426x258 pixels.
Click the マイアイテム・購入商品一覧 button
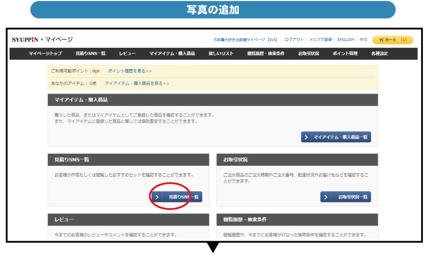(336, 137)
